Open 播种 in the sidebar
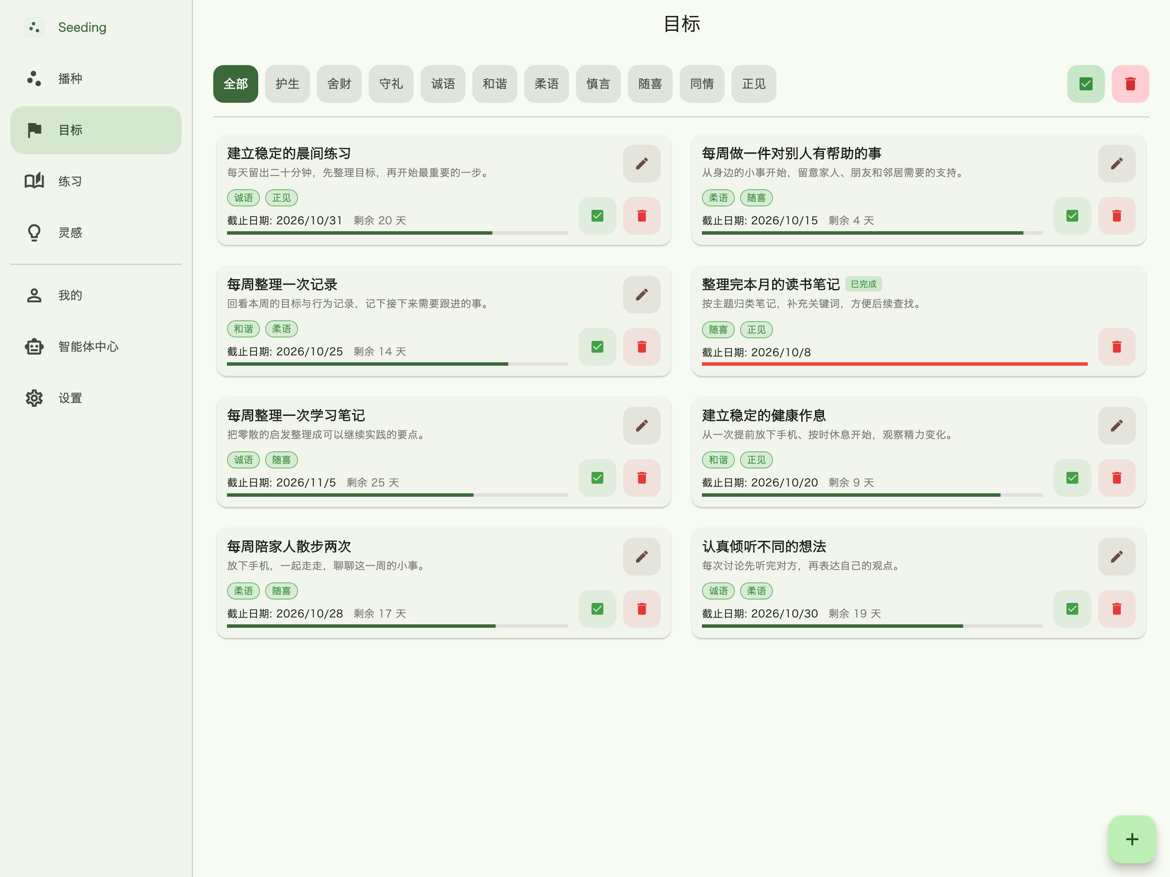Image resolution: width=1170 pixels, height=877 pixels. (96, 79)
